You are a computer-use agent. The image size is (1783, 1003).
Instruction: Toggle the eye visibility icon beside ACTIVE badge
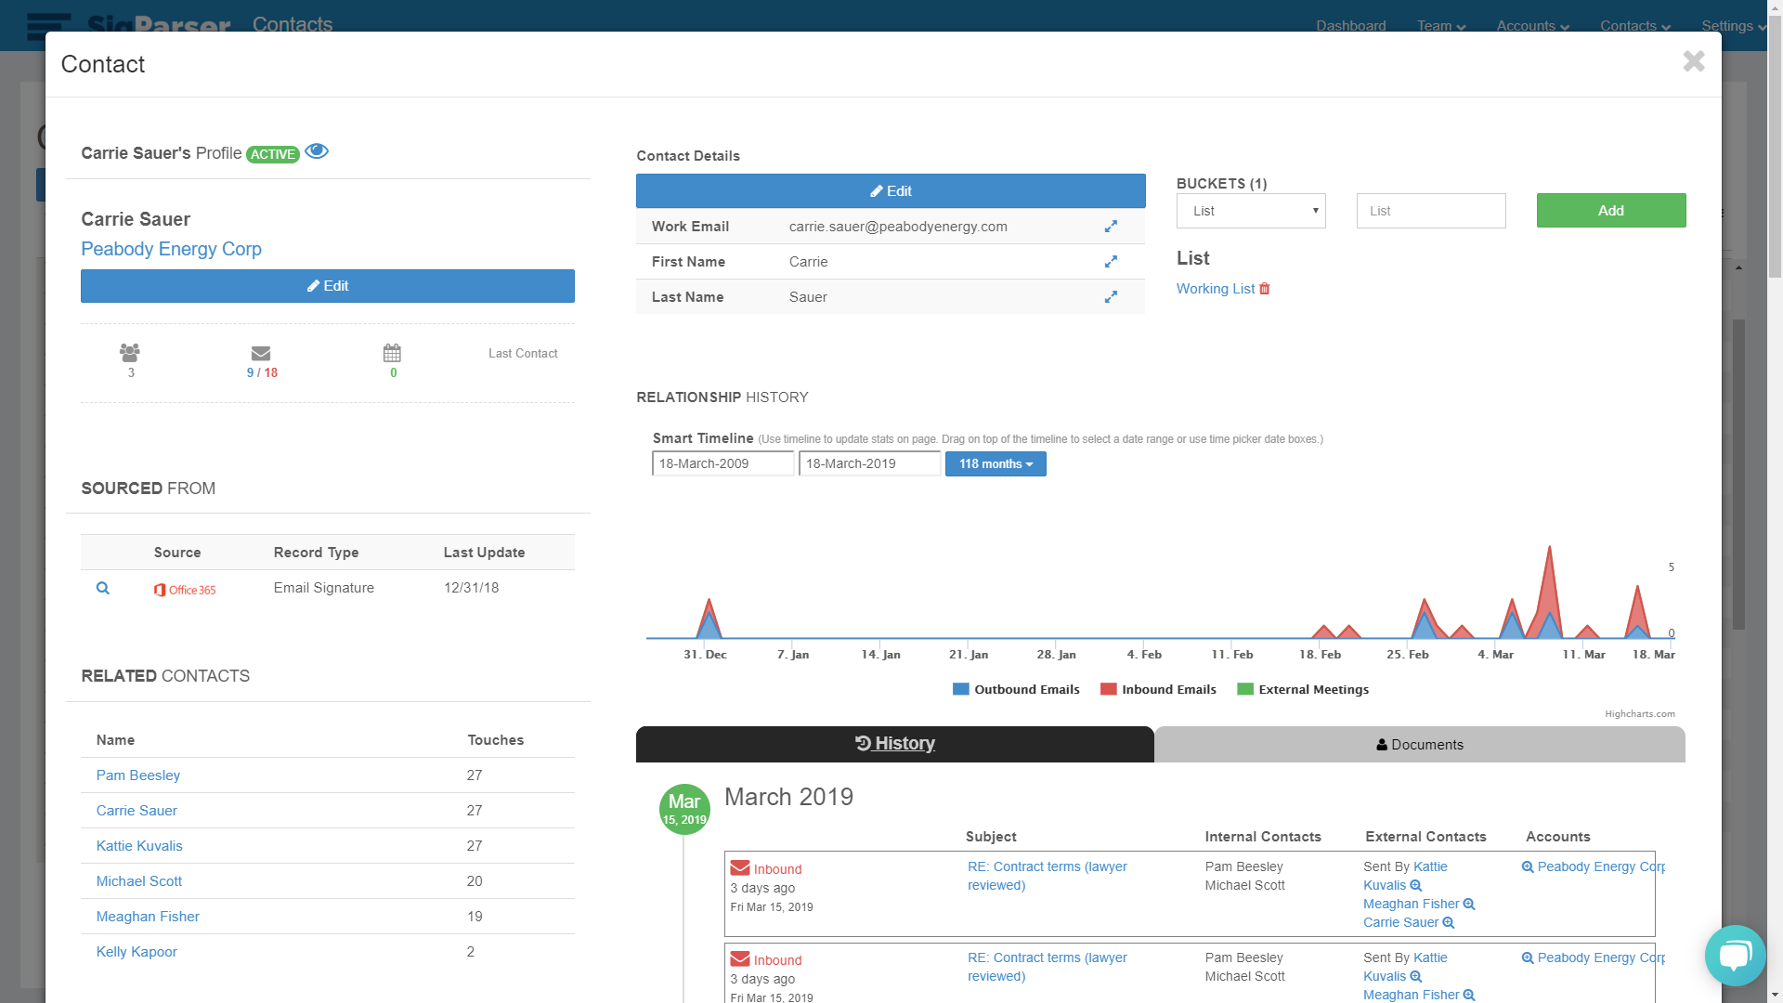click(x=317, y=151)
